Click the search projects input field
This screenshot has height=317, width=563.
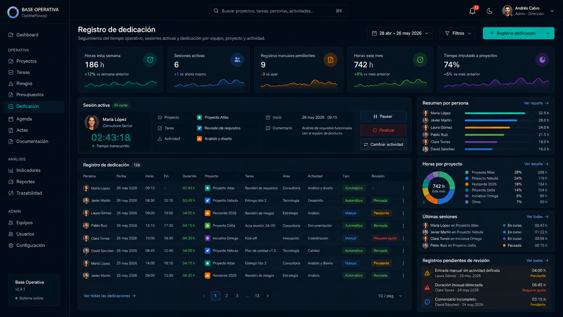(x=278, y=11)
